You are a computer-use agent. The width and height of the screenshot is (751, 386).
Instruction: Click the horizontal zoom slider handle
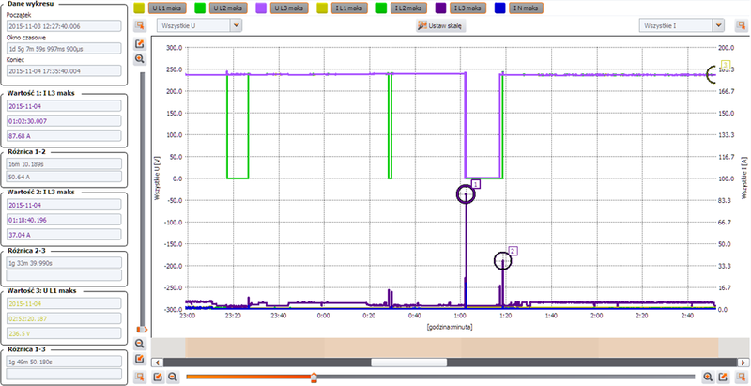click(314, 377)
